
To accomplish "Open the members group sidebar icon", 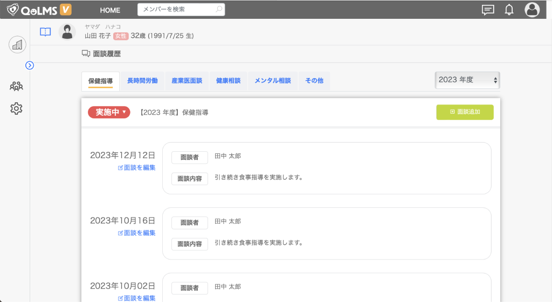I will click(x=17, y=86).
